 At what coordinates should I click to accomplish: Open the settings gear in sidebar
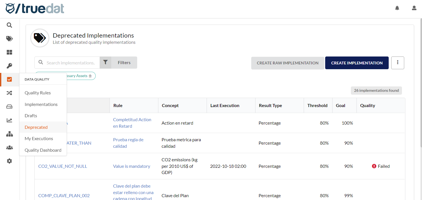(9, 161)
